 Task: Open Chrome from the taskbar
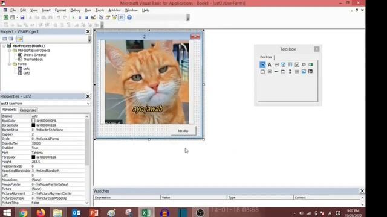pos(24,212)
